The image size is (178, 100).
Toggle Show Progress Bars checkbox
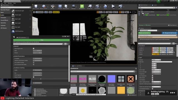(x=33, y=49)
